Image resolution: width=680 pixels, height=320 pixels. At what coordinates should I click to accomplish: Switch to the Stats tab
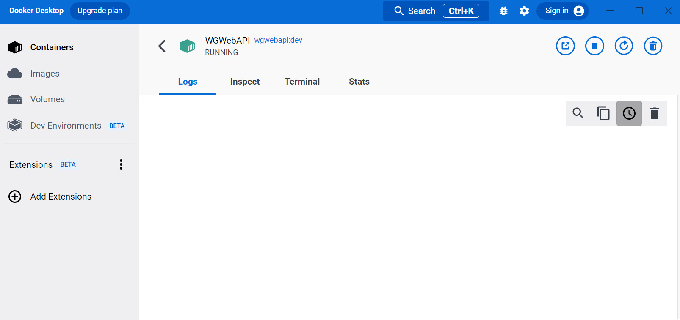359,82
